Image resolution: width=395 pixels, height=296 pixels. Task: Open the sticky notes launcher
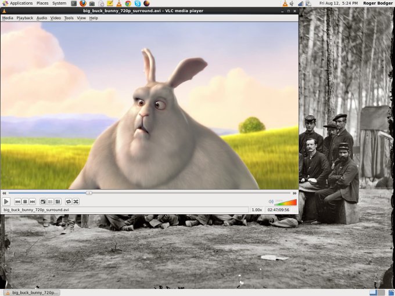pyautogui.click(x=110, y=3)
